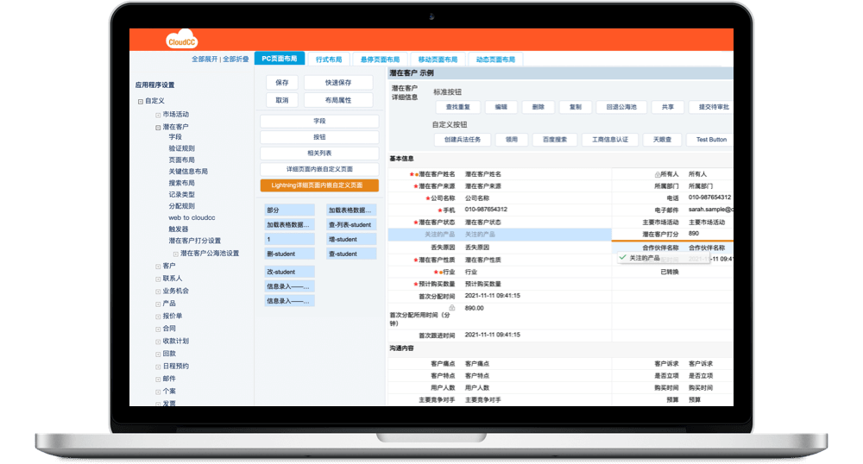Expand the 收款计划 tree node
The width and height of the screenshot is (863, 464).
158,342
